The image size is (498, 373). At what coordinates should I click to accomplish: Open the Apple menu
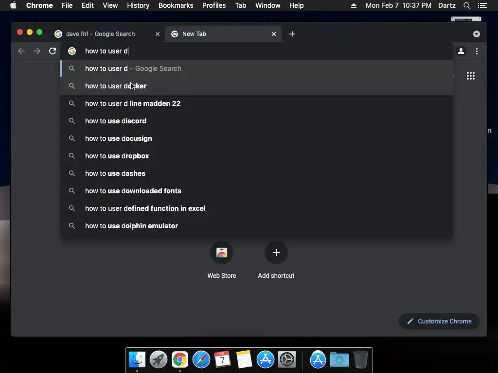(13, 5)
